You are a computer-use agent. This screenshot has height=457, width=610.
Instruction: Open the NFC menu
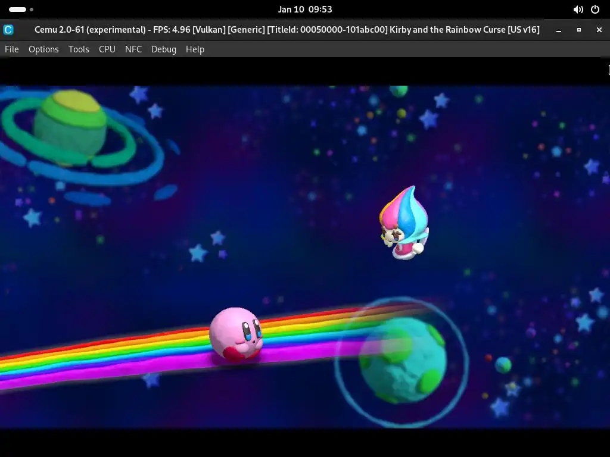(x=133, y=49)
